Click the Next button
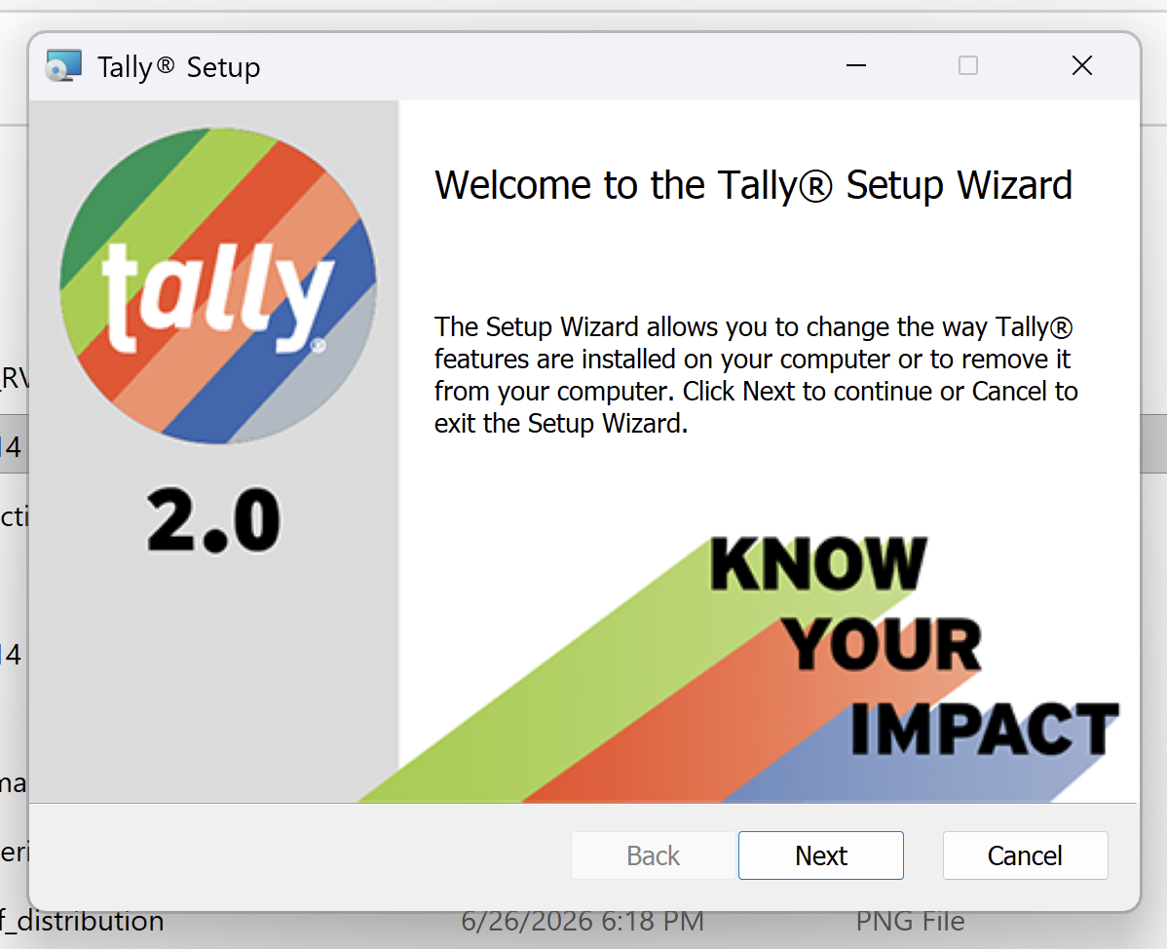 [x=820, y=855]
